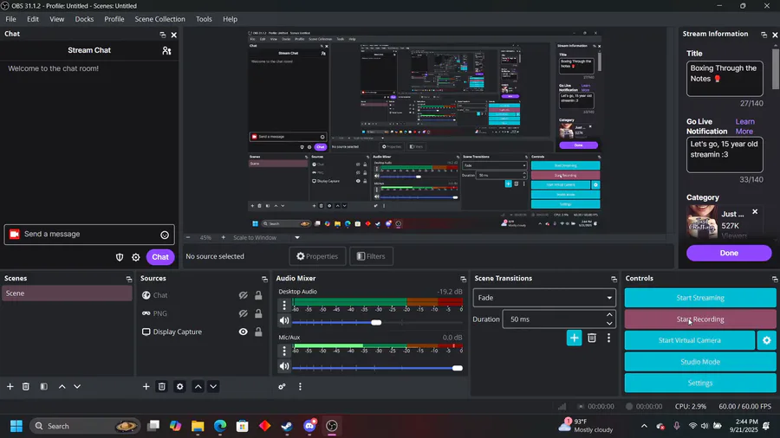Add a new scene with plus icon
Screen dimensions: 780x438
(10, 386)
